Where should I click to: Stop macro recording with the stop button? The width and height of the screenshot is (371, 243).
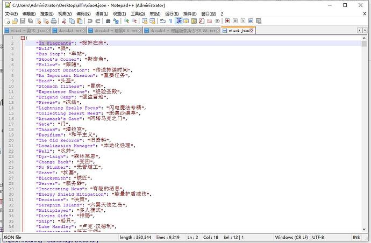(x=235, y=21)
